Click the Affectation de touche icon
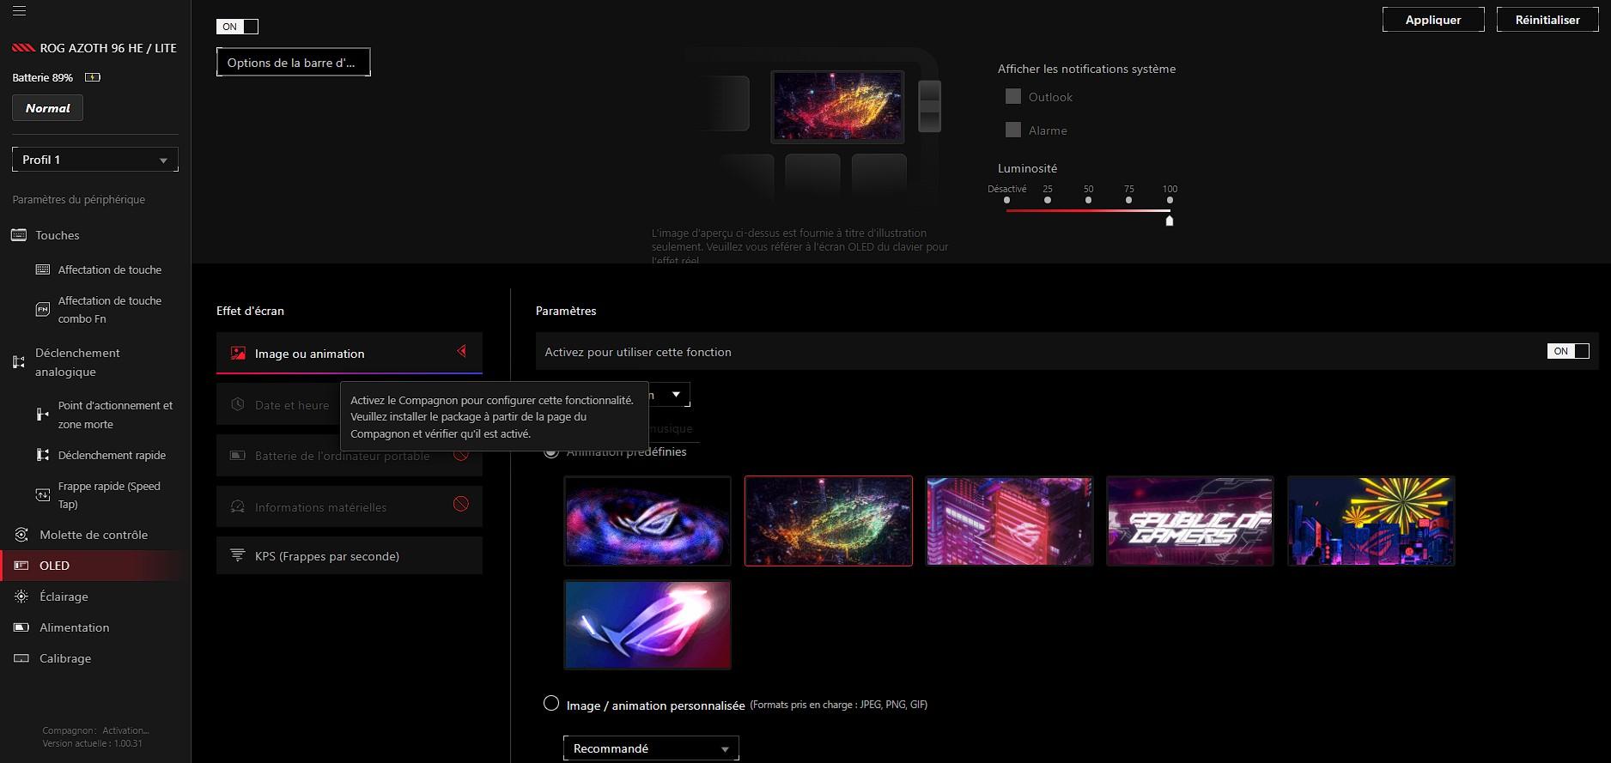 (x=42, y=269)
